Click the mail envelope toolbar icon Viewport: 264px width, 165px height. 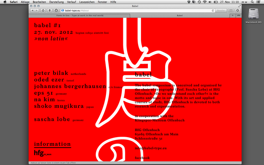pyautogui.click(x=231, y=11)
